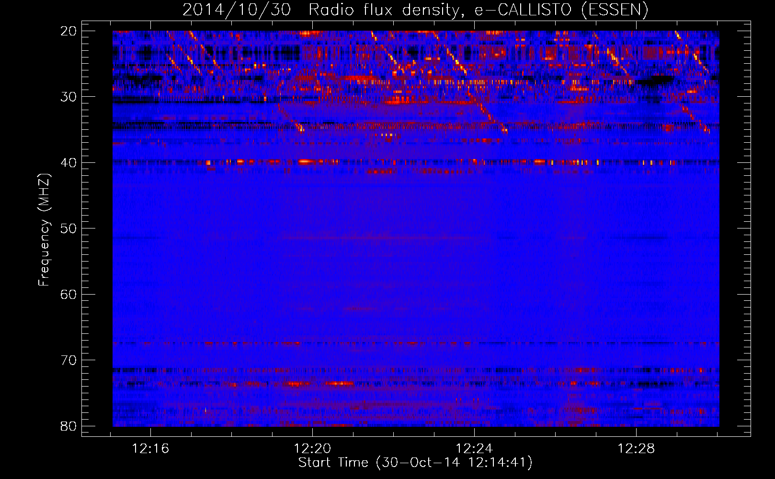
Task: Click the 40 frequency tick label
Action: [x=68, y=163]
